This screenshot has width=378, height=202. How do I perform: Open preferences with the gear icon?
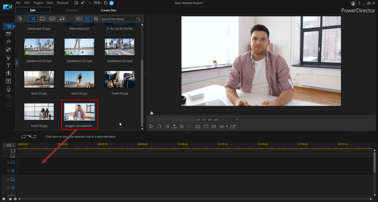click(106, 3)
